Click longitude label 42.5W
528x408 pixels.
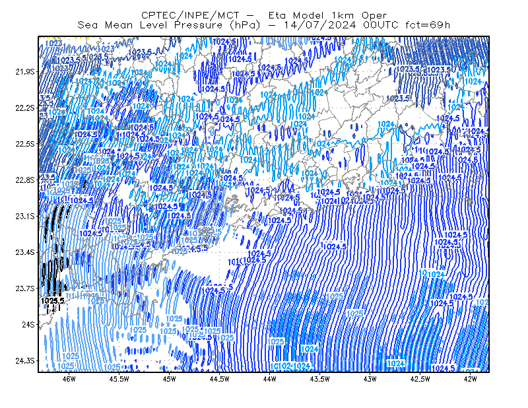tap(420, 379)
